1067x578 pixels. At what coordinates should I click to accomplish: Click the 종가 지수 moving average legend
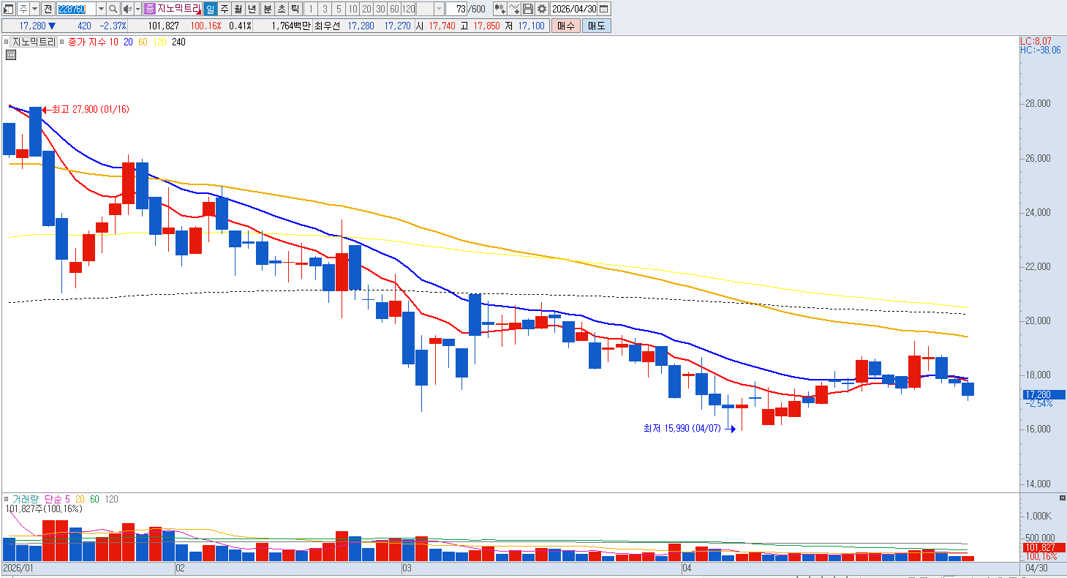click(87, 42)
